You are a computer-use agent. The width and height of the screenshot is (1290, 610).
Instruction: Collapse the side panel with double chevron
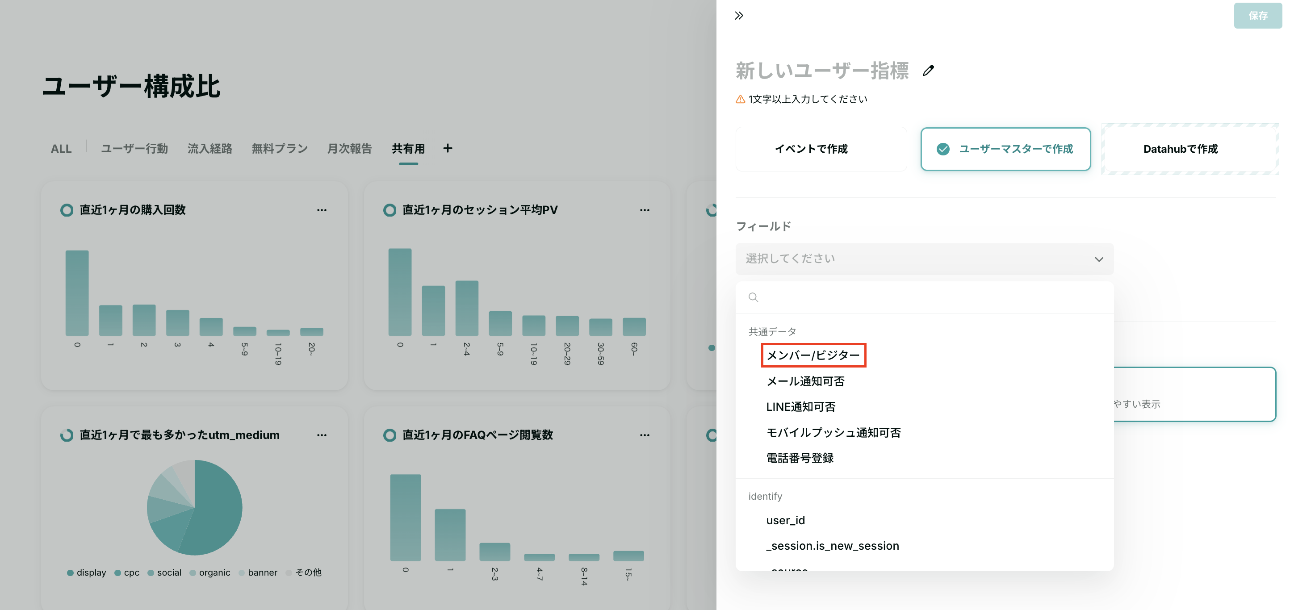point(739,16)
